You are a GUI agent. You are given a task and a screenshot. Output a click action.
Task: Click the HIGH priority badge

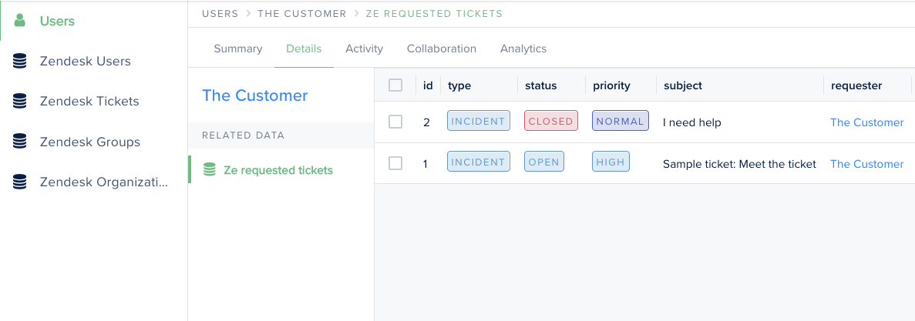pos(611,162)
